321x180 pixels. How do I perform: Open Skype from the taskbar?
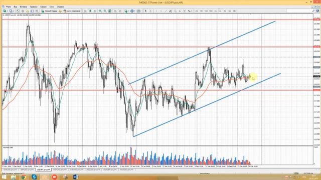pyautogui.click(x=34, y=177)
